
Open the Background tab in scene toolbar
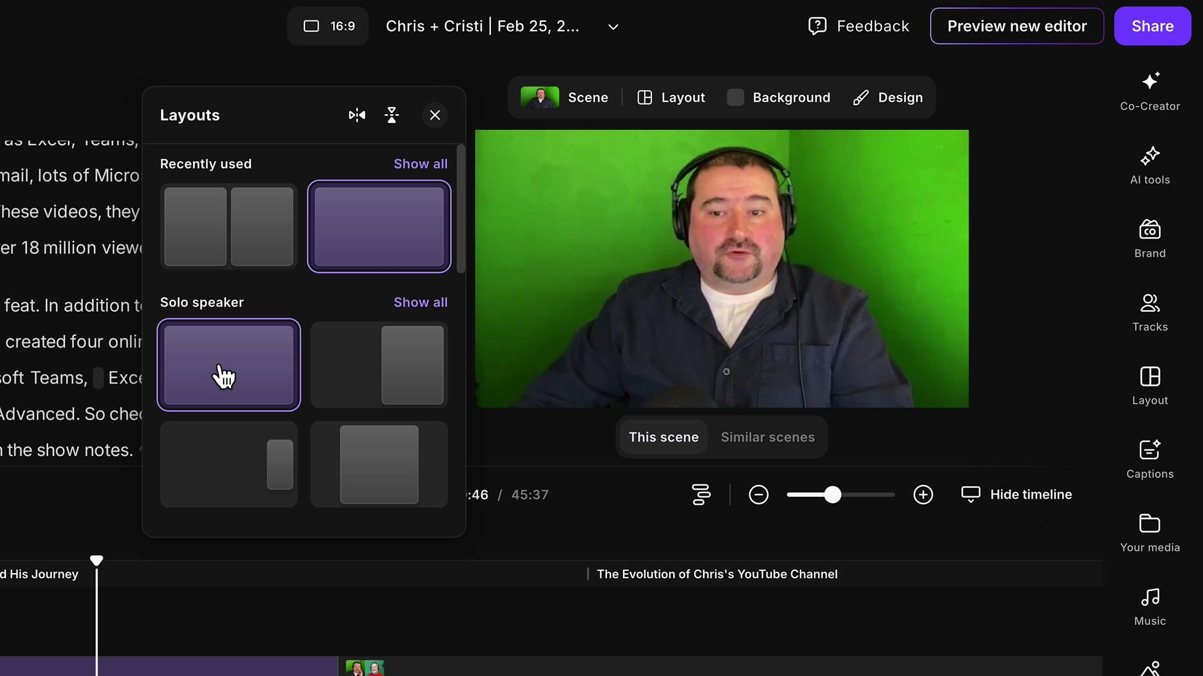(x=778, y=97)
